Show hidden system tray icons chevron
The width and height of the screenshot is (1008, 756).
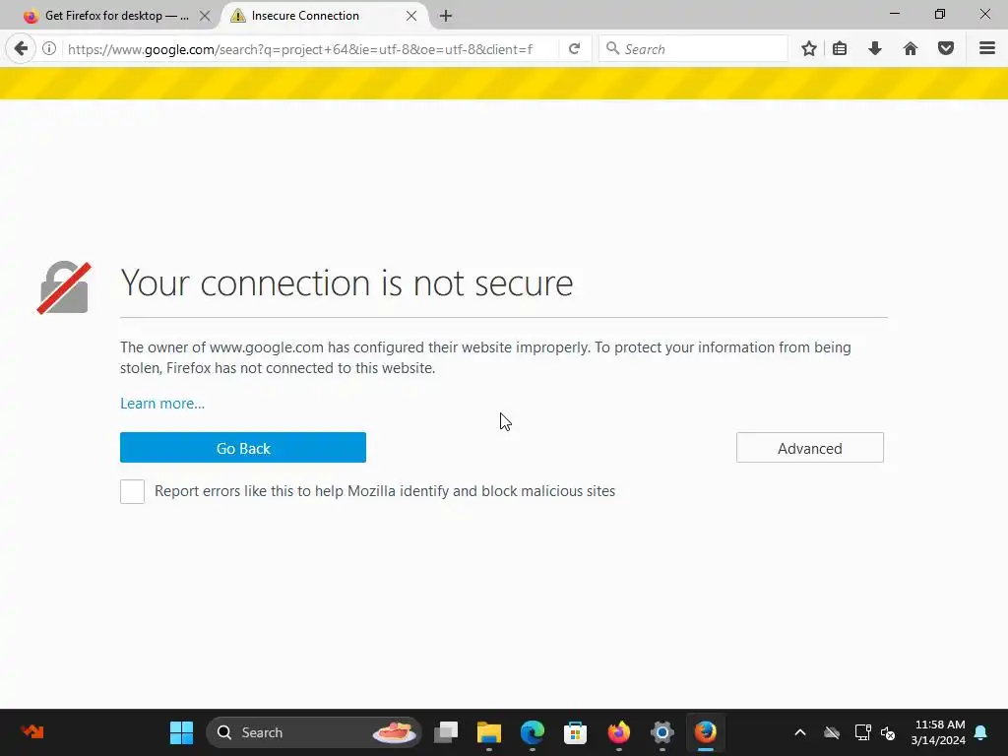point(800,732)
